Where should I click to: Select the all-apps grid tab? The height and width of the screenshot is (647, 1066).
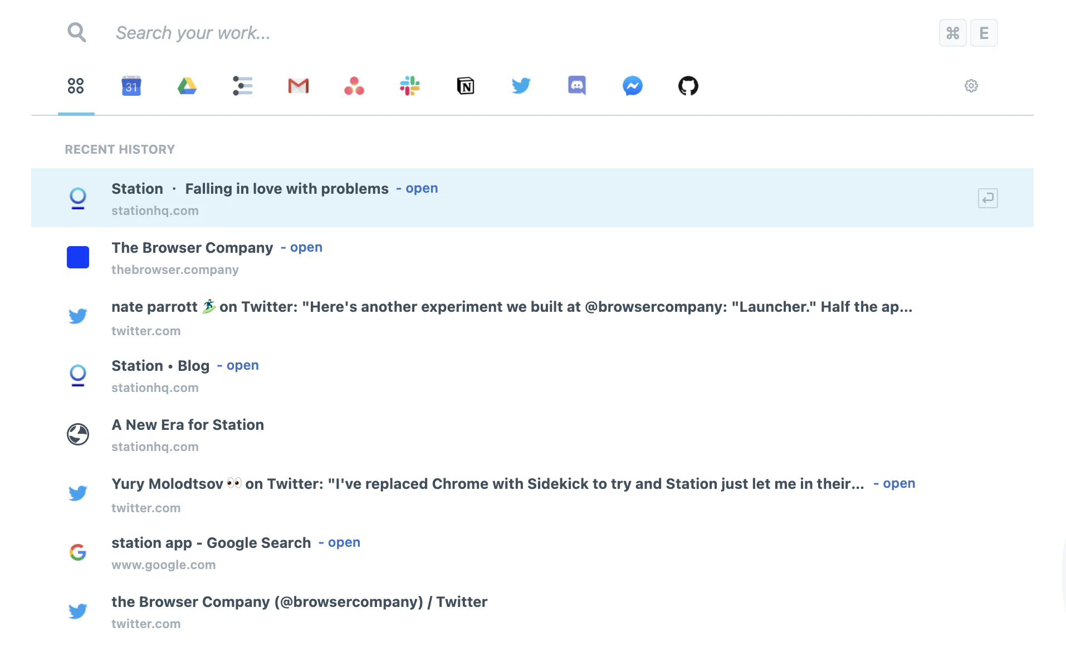tap(76, 86)
